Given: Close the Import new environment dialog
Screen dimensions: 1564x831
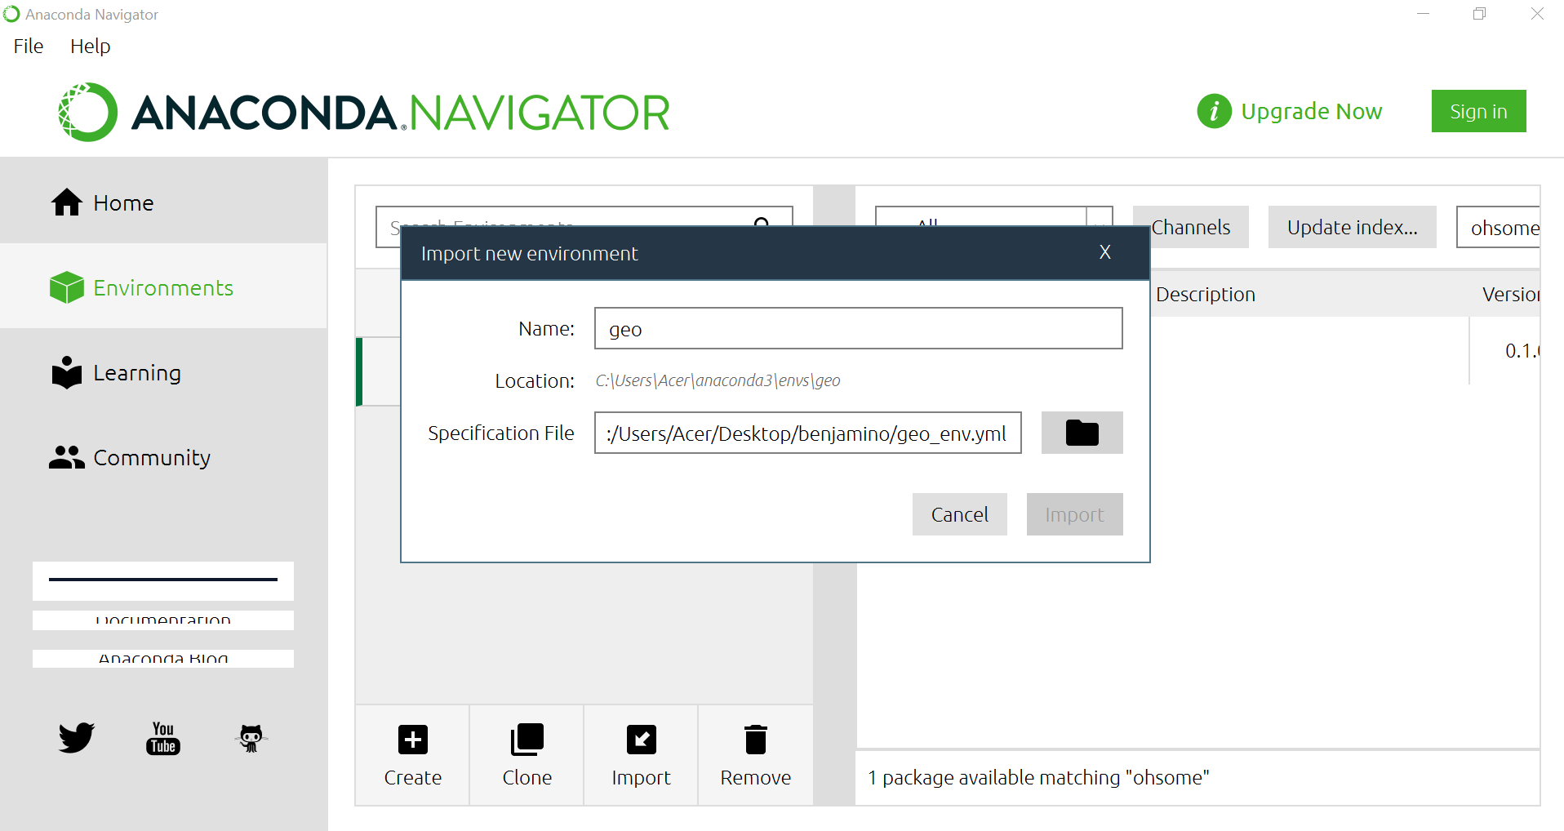Looking at the screenshot, I should tap(1105, 252).
